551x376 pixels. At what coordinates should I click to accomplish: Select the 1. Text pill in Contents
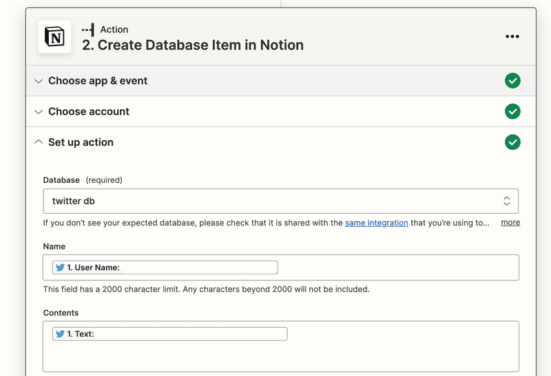169,334
